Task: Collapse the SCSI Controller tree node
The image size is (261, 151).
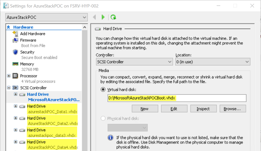Action: [9, 88]
